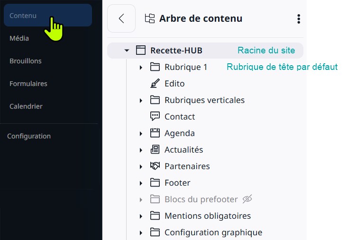The image size is (357, 240).
Task: Select Agenda in the tree
Action: click(180, 133)
